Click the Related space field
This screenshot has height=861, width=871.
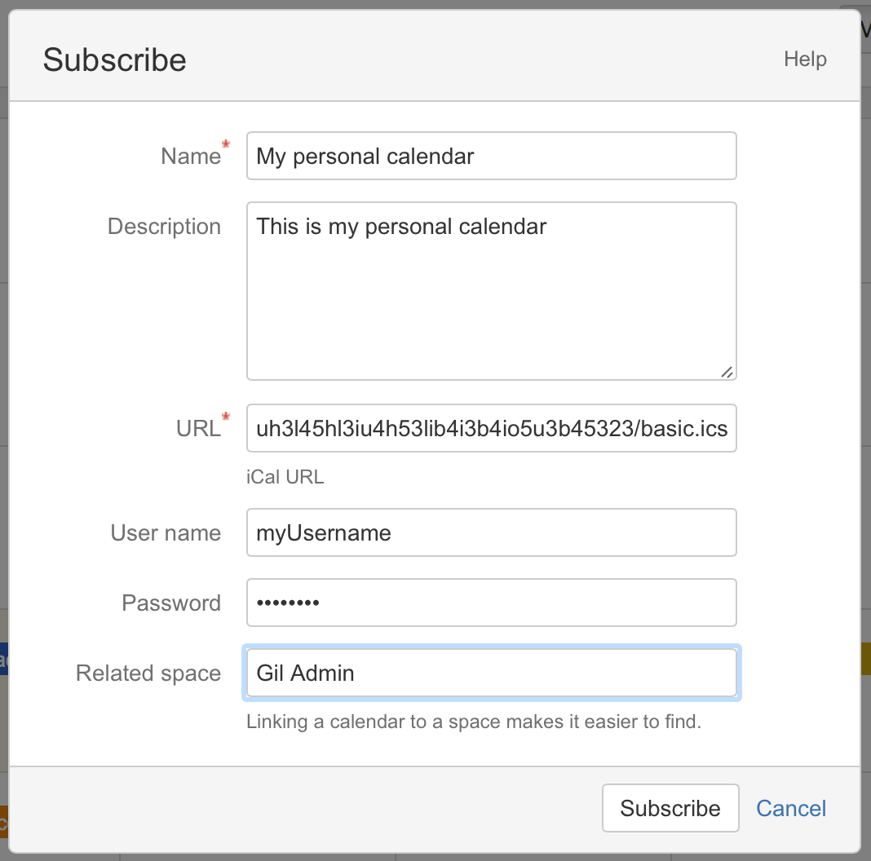[x=491, y=673]
